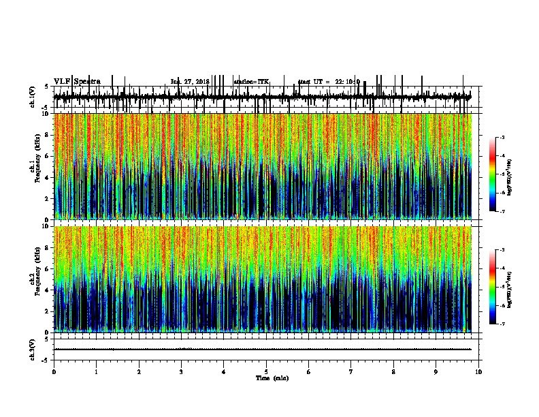
Task: Click the '6' kHz tick on ch.1 spectrogram
Action: pos(48,156)
